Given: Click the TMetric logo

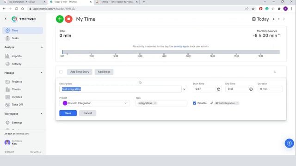Looking at the screenshot, I should [x=24, y=19].
